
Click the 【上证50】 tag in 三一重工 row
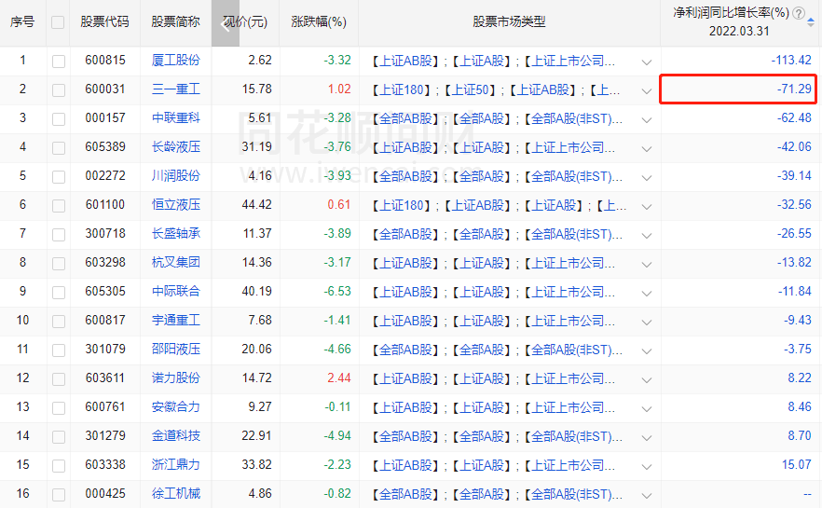pos(471,90)
